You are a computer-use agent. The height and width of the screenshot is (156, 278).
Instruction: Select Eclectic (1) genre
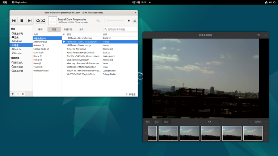pos(47,52)
